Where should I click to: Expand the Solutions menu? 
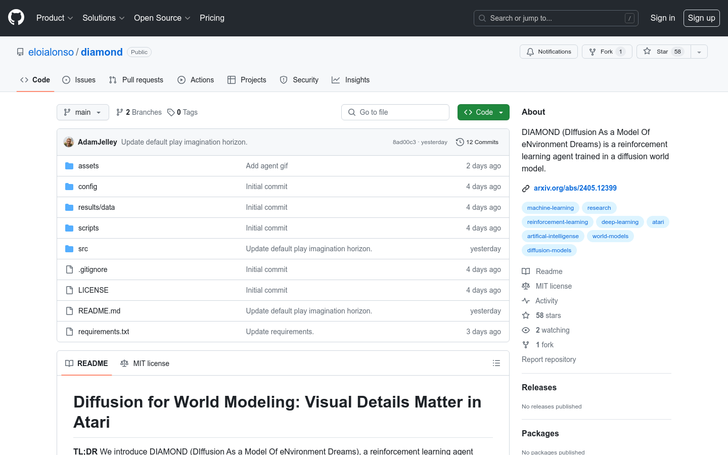[x=104, y=18]
